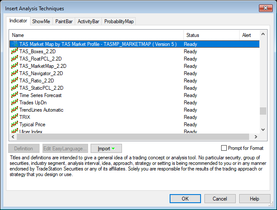Click the horizontal scrollbar right arrow
Image resolution: width=277 pixels, height=210 pixels.
[256, 137]
